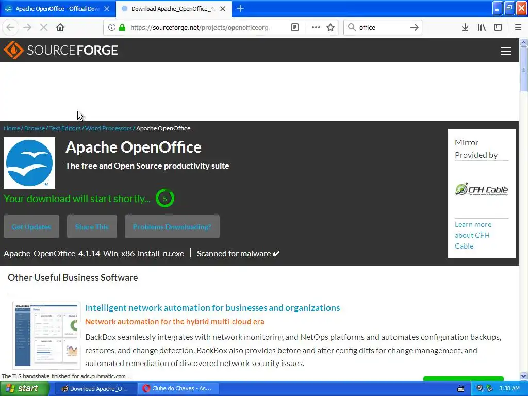Click the Apache_OpenOffice_4.1.14_Win_x86_install_ru.exe filename
Image resolution: width=528 pixels, height=396 pixels.
(x=94, y=254)
